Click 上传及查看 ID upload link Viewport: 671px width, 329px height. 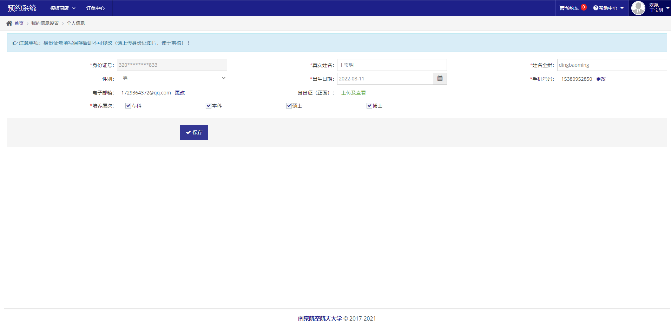[354, 93]
